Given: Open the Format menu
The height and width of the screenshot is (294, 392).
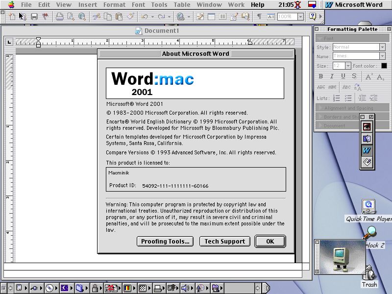Looking at the screenshot, I should pos(114,4).
